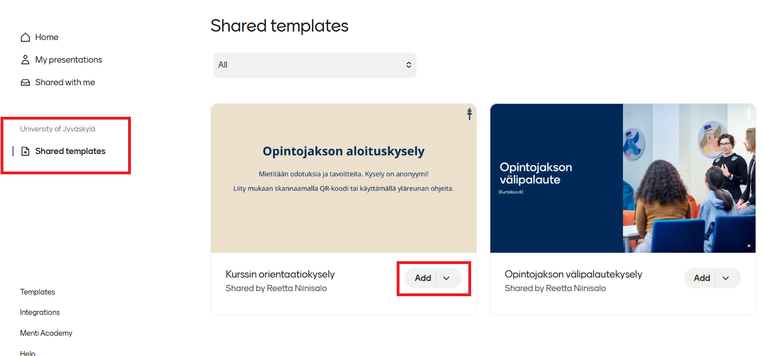Expand the chevron beside Add for Opintojakson välipalautekysely

click(726, 278)
